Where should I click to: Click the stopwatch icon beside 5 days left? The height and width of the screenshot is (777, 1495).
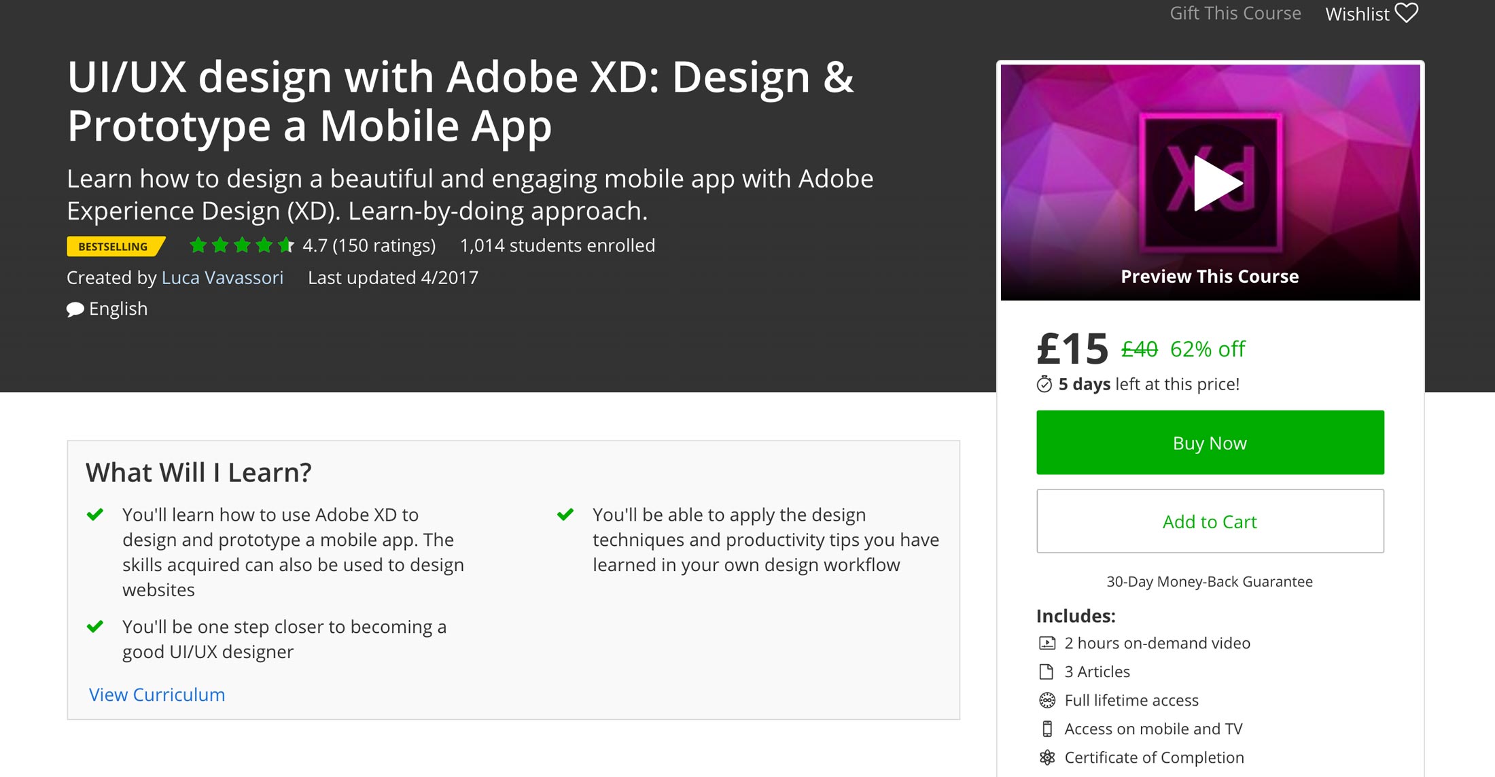pos(1044,385)
